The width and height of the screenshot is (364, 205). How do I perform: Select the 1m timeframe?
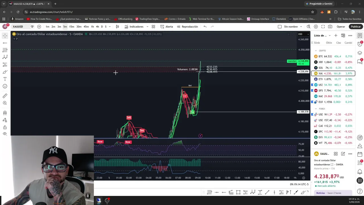tap(47, 27)
